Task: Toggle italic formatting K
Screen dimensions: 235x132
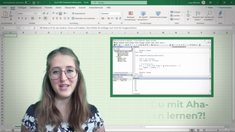Action: [22, 18]
